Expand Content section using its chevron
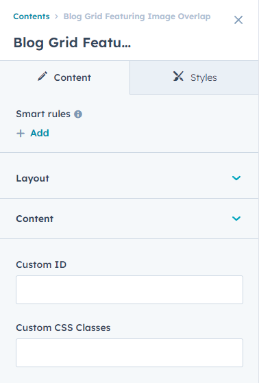259x383 pixels. (236, 219)
